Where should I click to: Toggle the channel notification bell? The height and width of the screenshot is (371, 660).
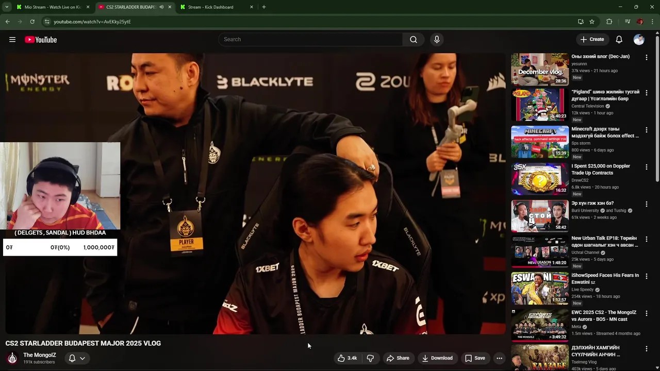click(x=72, y=358)
